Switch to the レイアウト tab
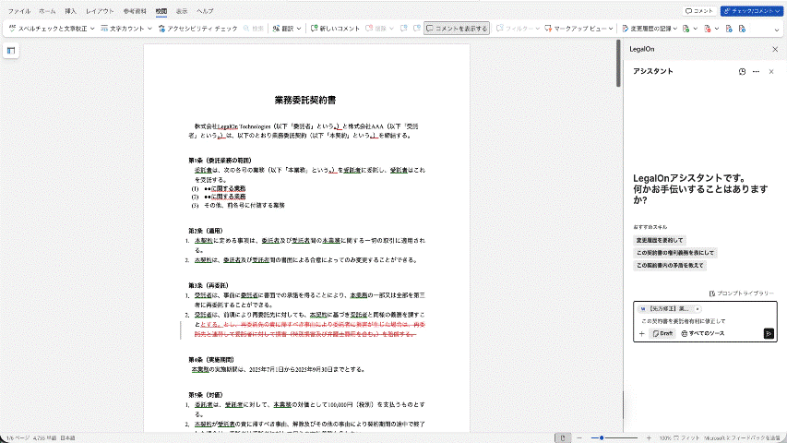 click(x=100, y=11)
